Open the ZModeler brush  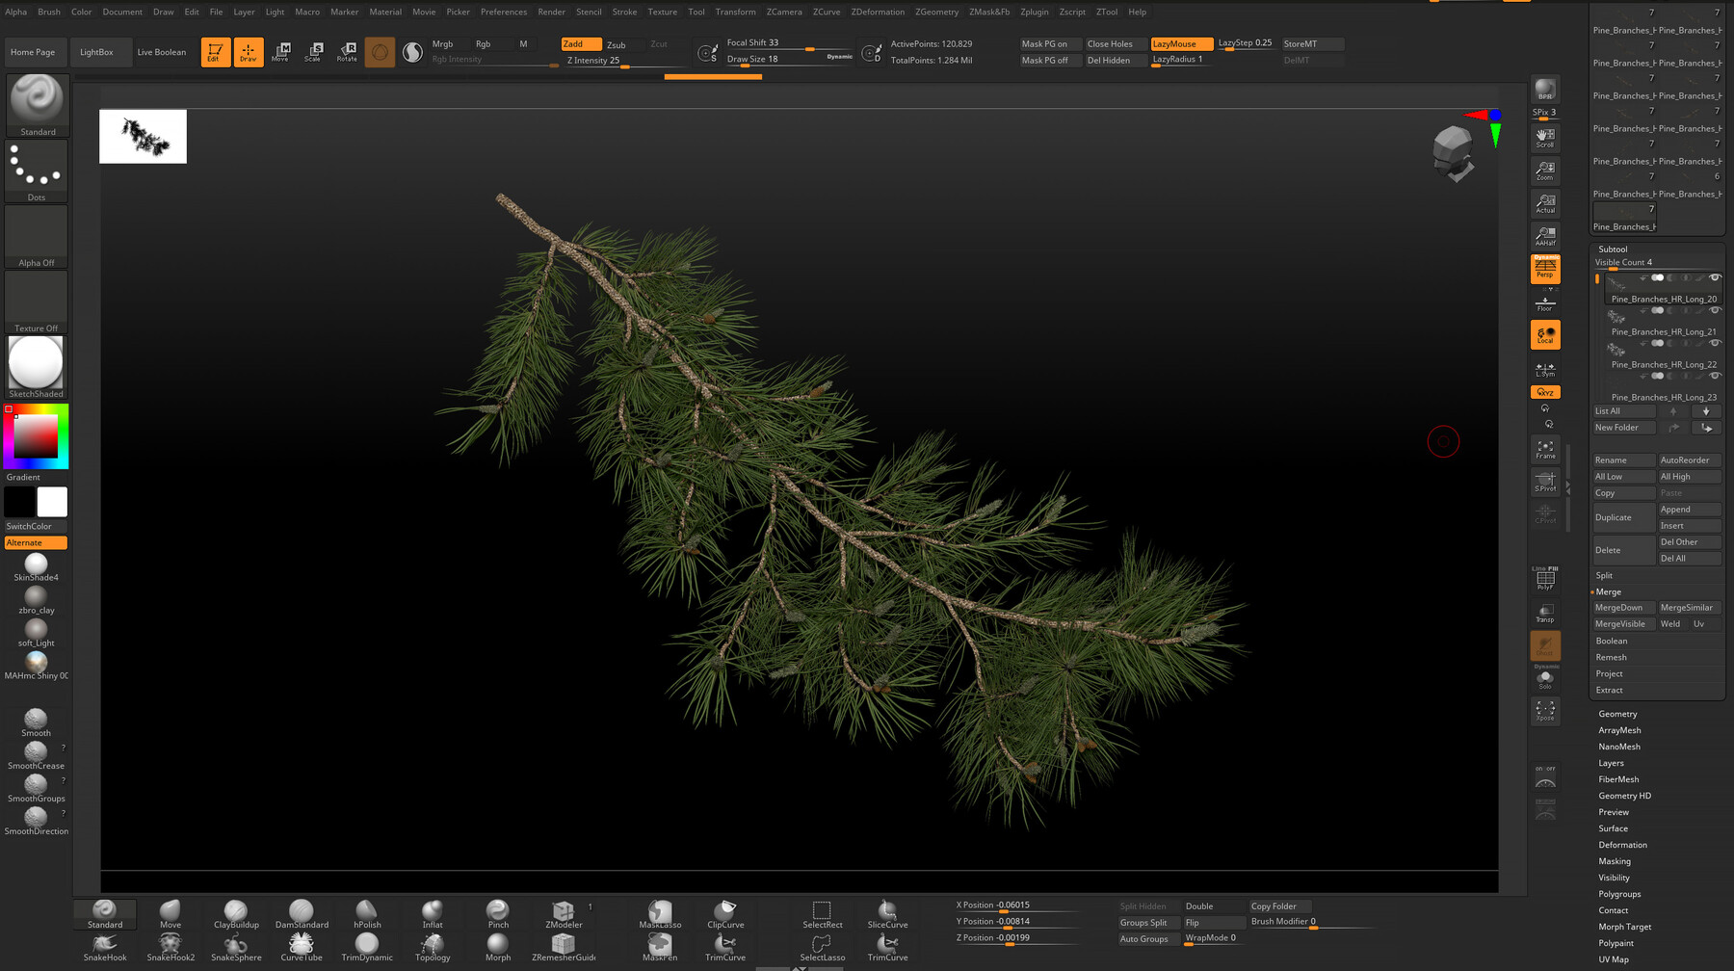point(563,911)
